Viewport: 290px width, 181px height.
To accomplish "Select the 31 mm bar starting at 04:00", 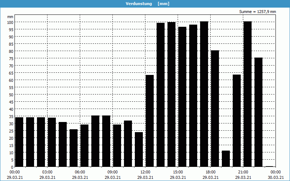I will pos(63,144).
